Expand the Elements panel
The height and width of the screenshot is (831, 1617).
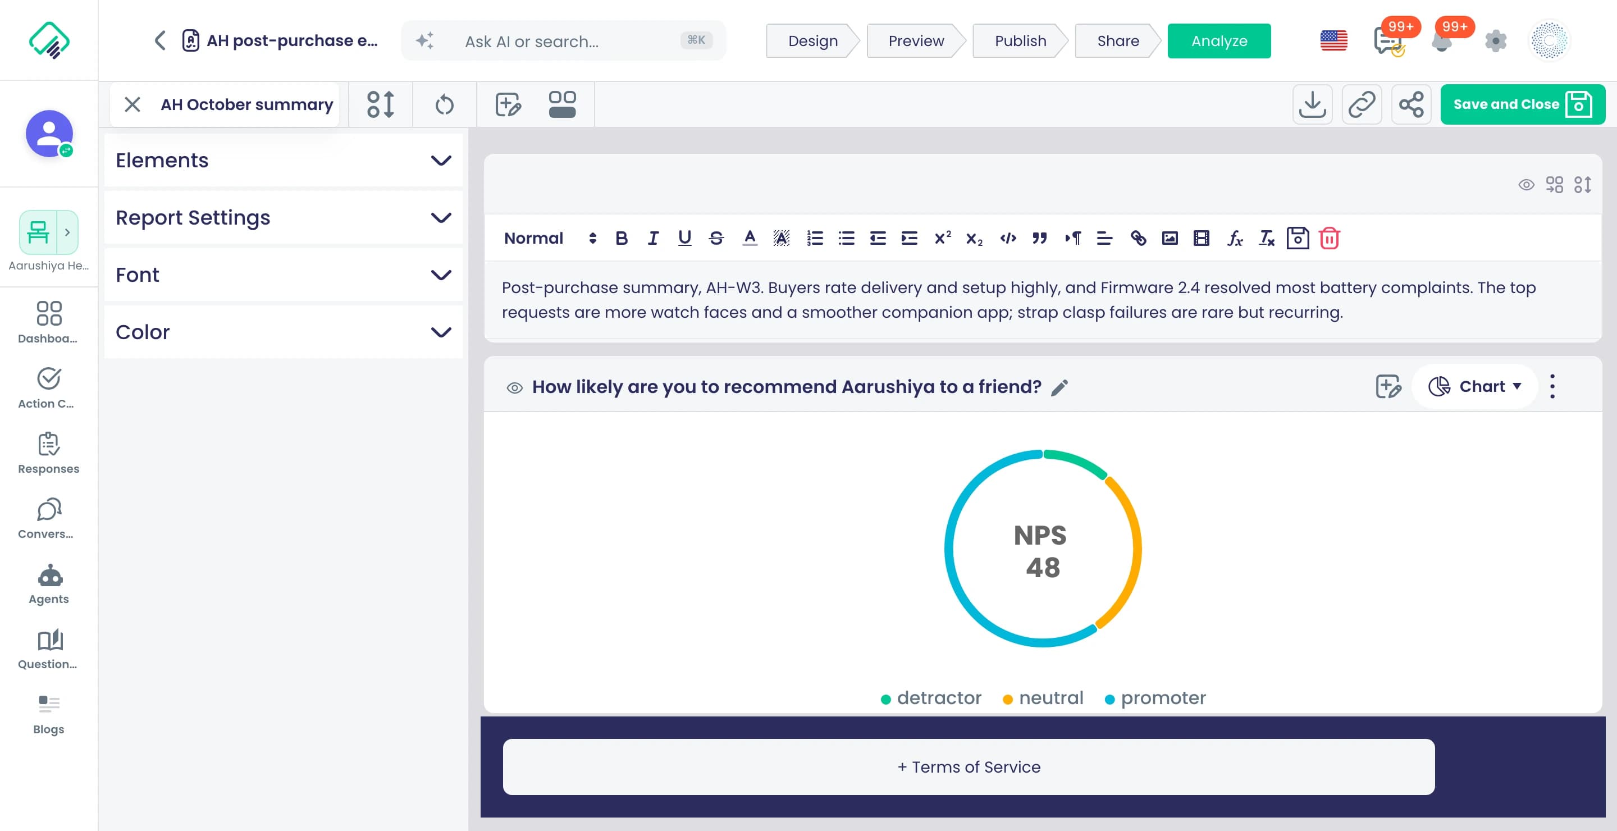click(283, 161)
